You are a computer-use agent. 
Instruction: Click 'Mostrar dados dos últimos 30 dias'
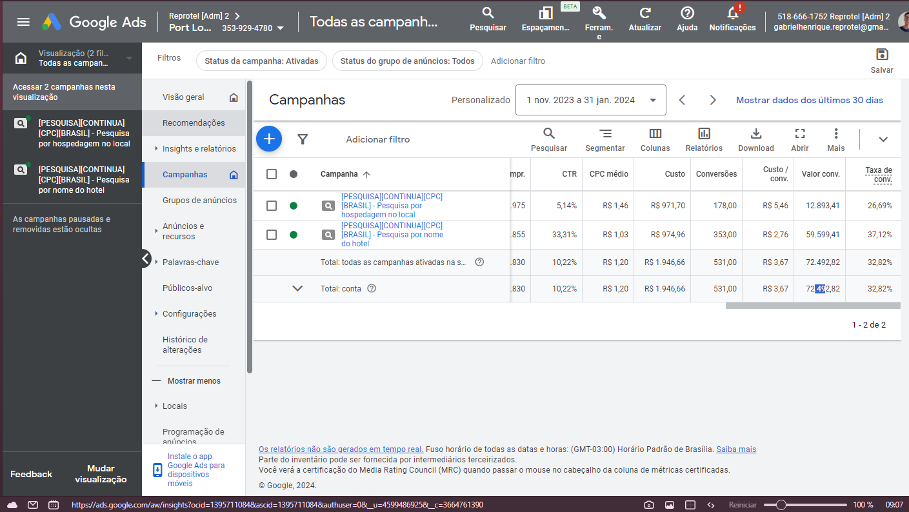click(810, 100)
